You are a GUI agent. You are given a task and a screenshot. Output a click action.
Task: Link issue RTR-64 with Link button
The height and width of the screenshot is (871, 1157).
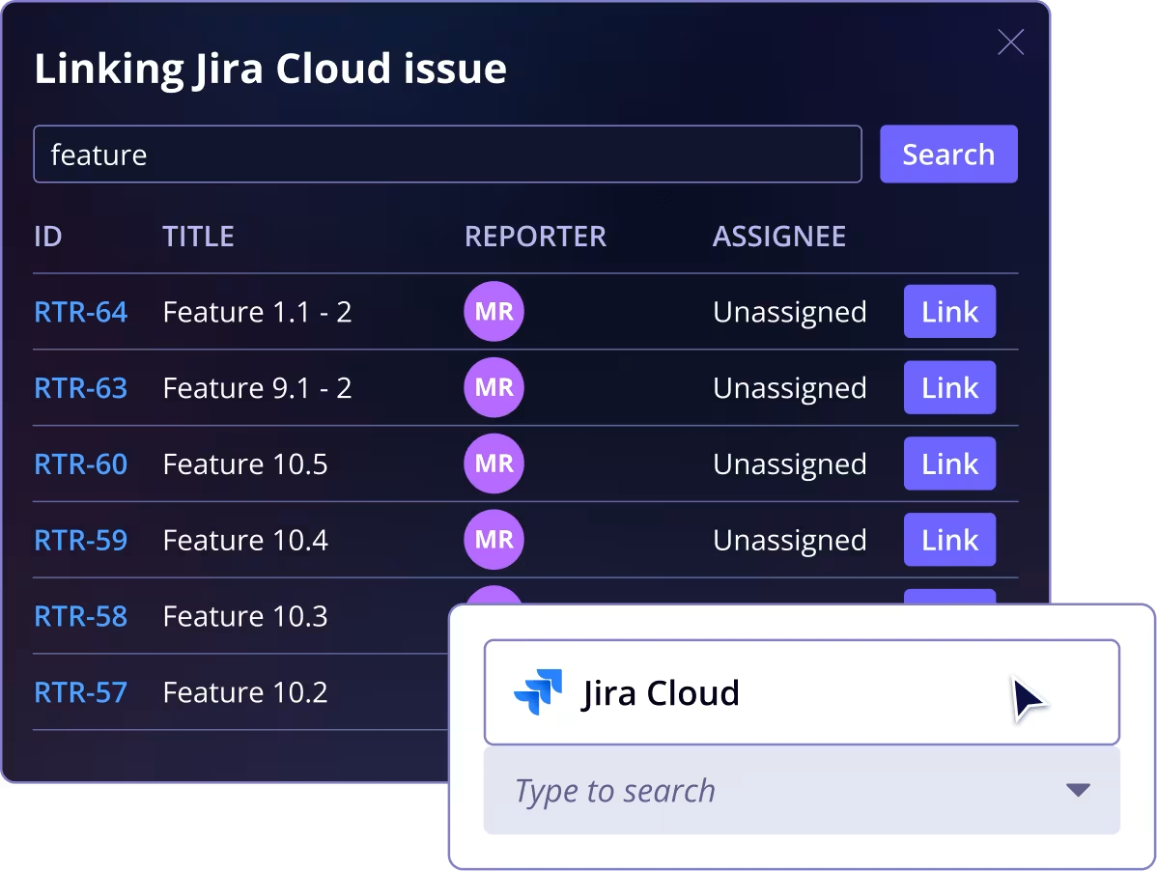pos(949,311)
